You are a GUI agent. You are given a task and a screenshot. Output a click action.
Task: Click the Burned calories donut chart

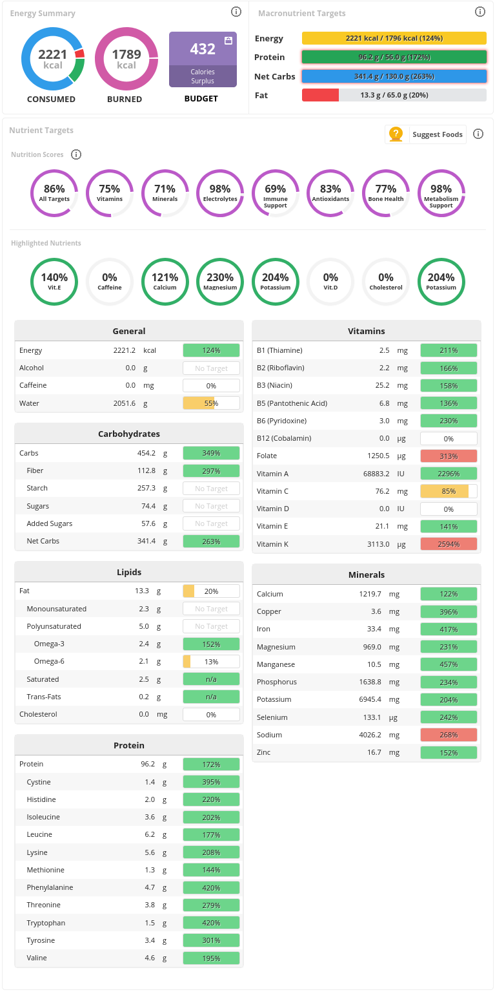[x=126, y=59]
